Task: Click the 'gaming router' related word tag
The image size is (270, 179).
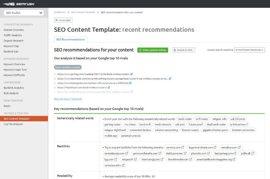Action: pyautogui.click(x=112, y=124)
